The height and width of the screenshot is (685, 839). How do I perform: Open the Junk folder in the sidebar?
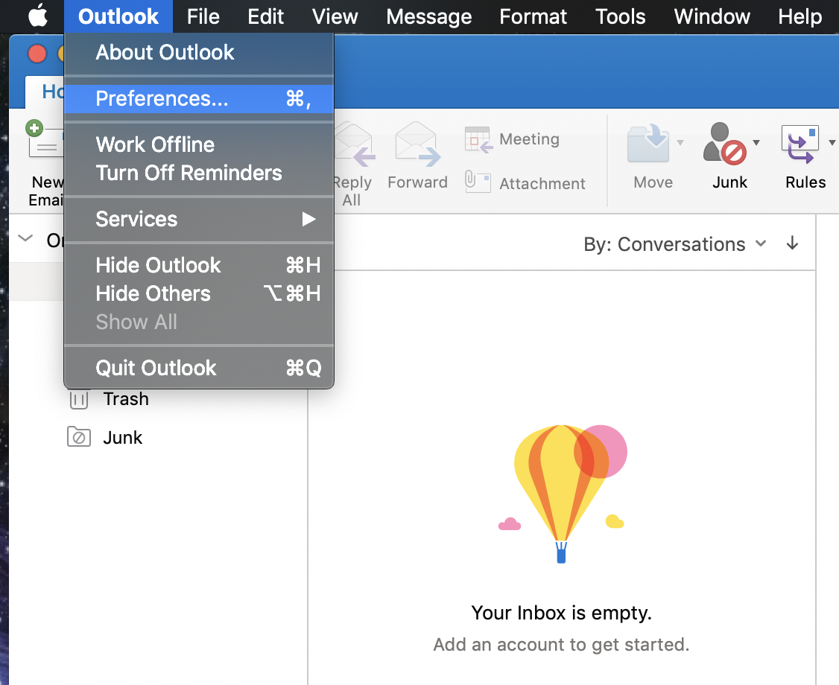[123, 438]
